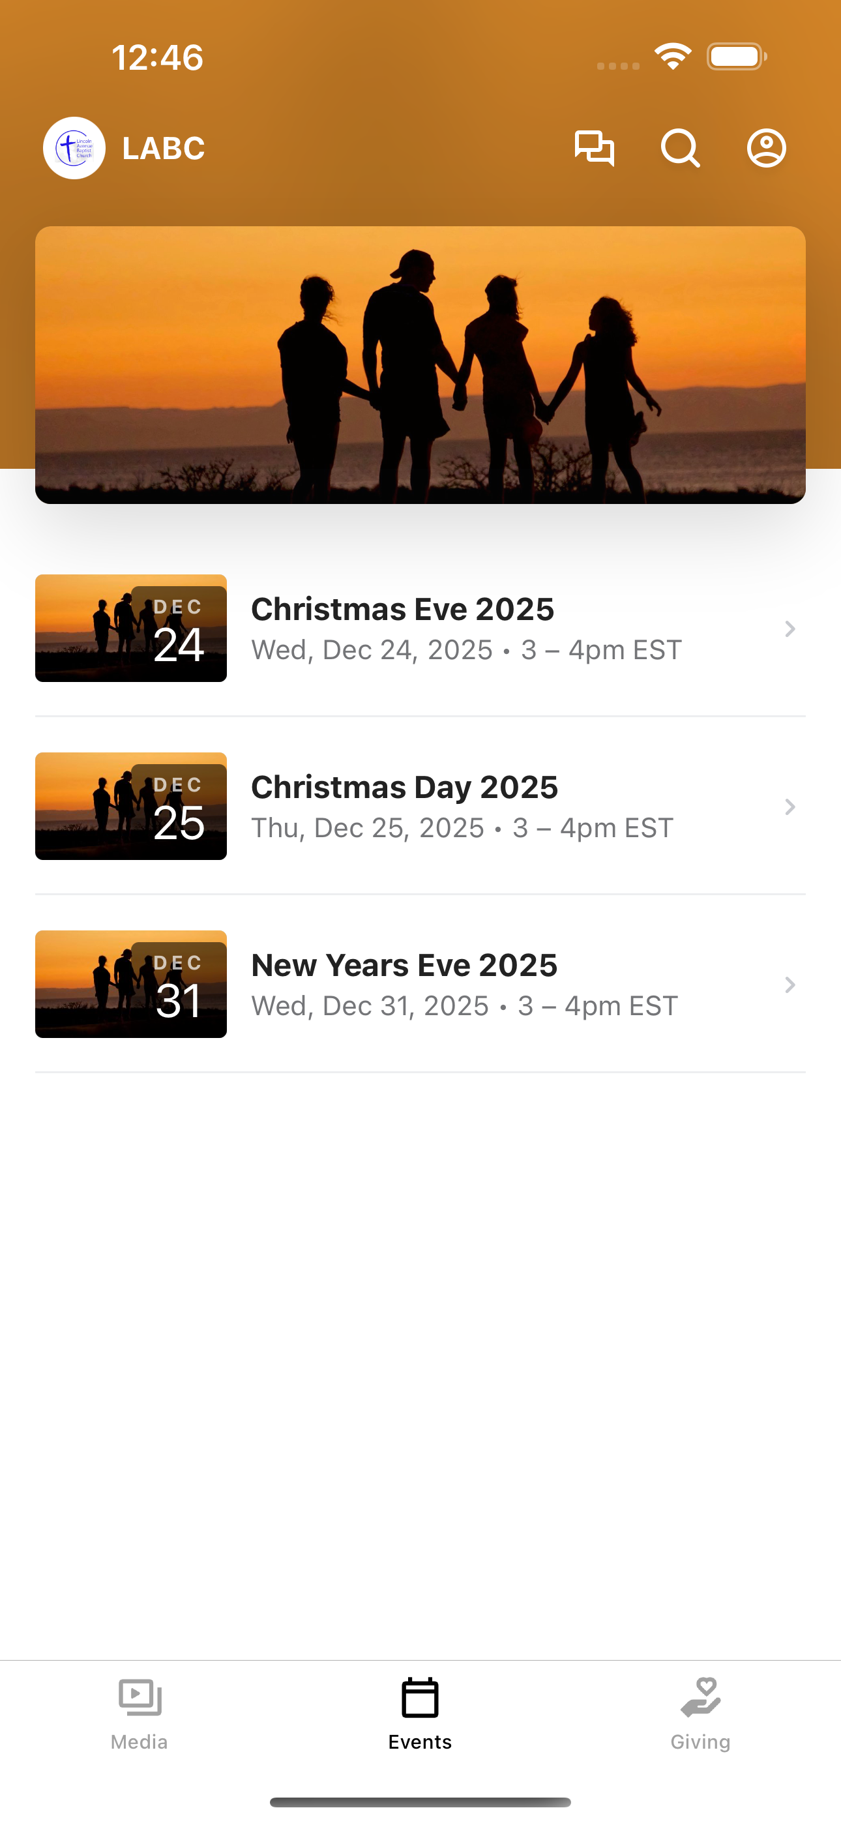The width and height of the screenshot is (841, 1823).
Task: Tap the LABC church logo
Action: tap(74, 148)
